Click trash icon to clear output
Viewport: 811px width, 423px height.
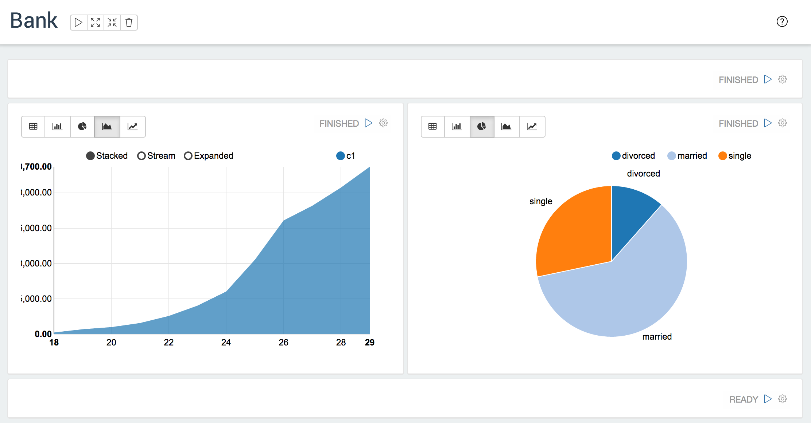129,23
